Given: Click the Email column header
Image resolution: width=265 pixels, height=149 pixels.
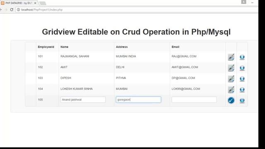Looking at the screenshot, I should tap(176, 47).
